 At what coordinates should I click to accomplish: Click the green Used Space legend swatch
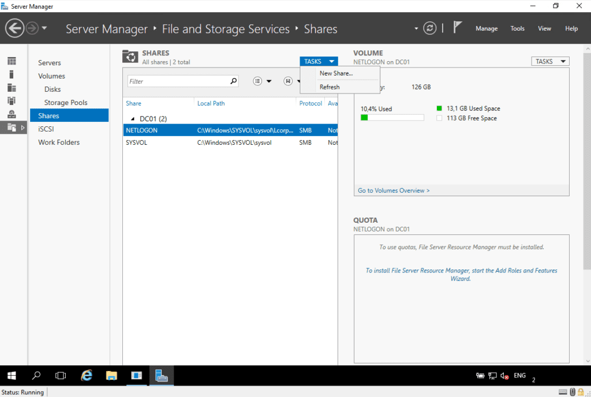[x=439, y=108]
